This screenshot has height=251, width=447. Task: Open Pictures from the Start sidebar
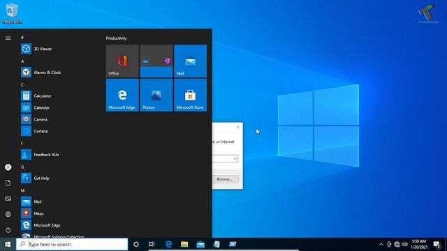[8, 198]
